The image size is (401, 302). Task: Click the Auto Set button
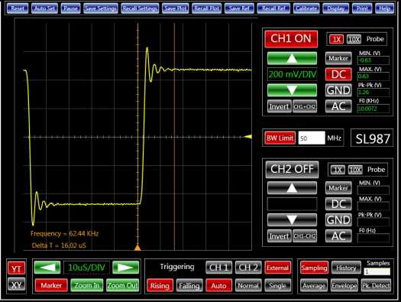(x=44, y=8)
